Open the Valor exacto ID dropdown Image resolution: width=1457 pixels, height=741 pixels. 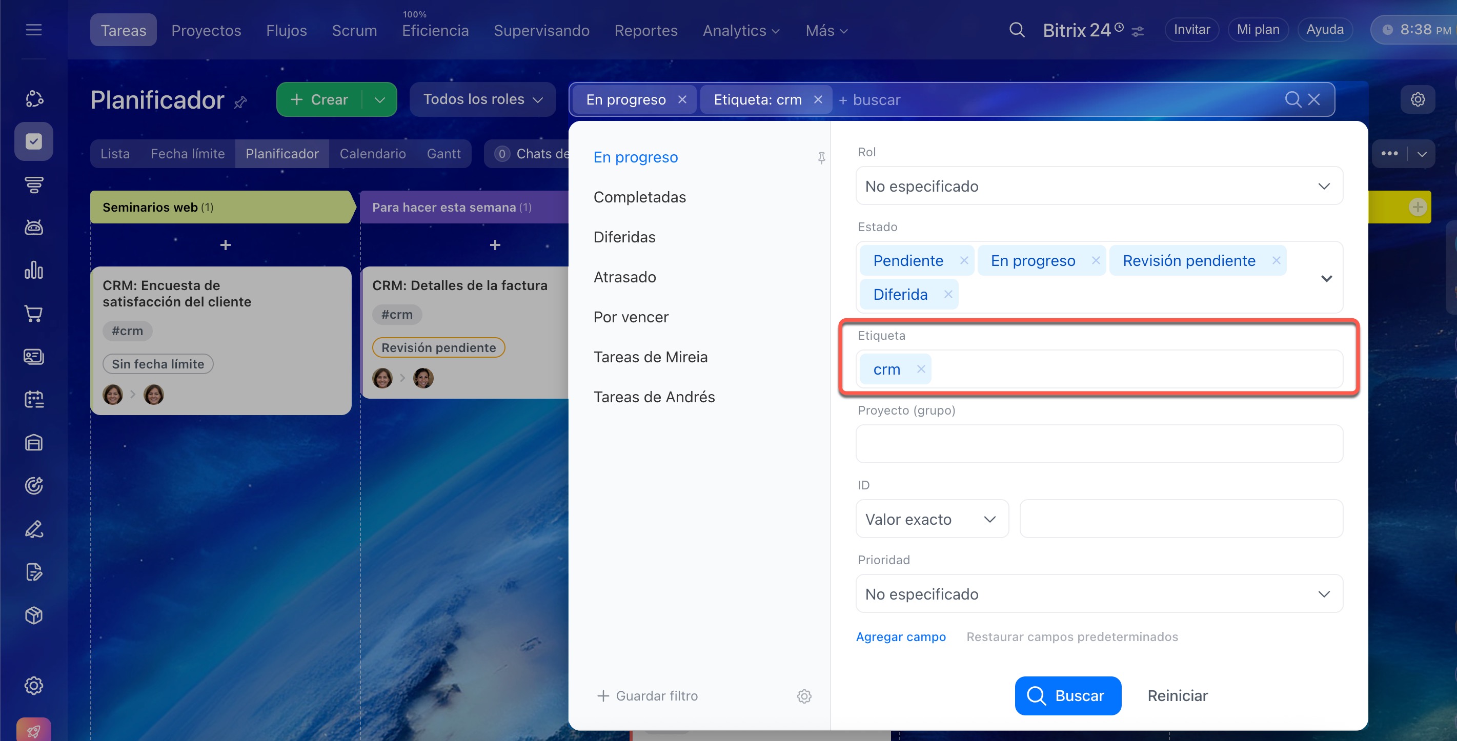[931, 519]
